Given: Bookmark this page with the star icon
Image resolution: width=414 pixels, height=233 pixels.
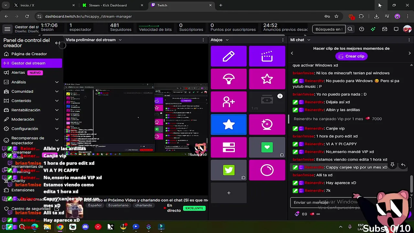Looking at the screenshot, I should click(x=336, y=16).
